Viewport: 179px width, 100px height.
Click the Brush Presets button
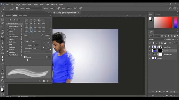coord(14,20)
